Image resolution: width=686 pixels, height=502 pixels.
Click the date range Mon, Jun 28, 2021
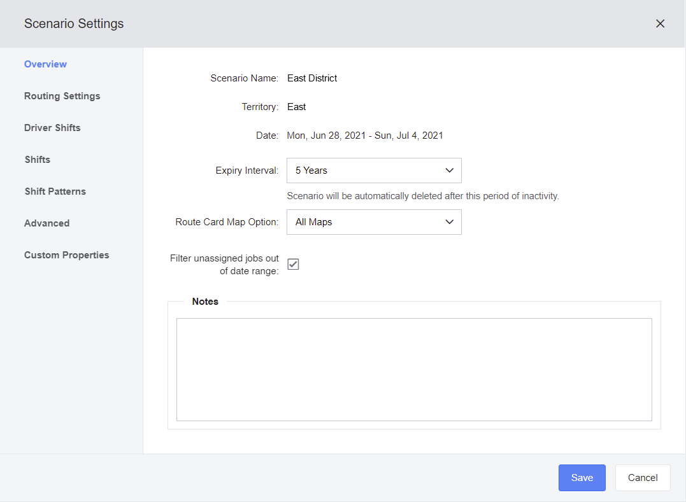(365, 136)
